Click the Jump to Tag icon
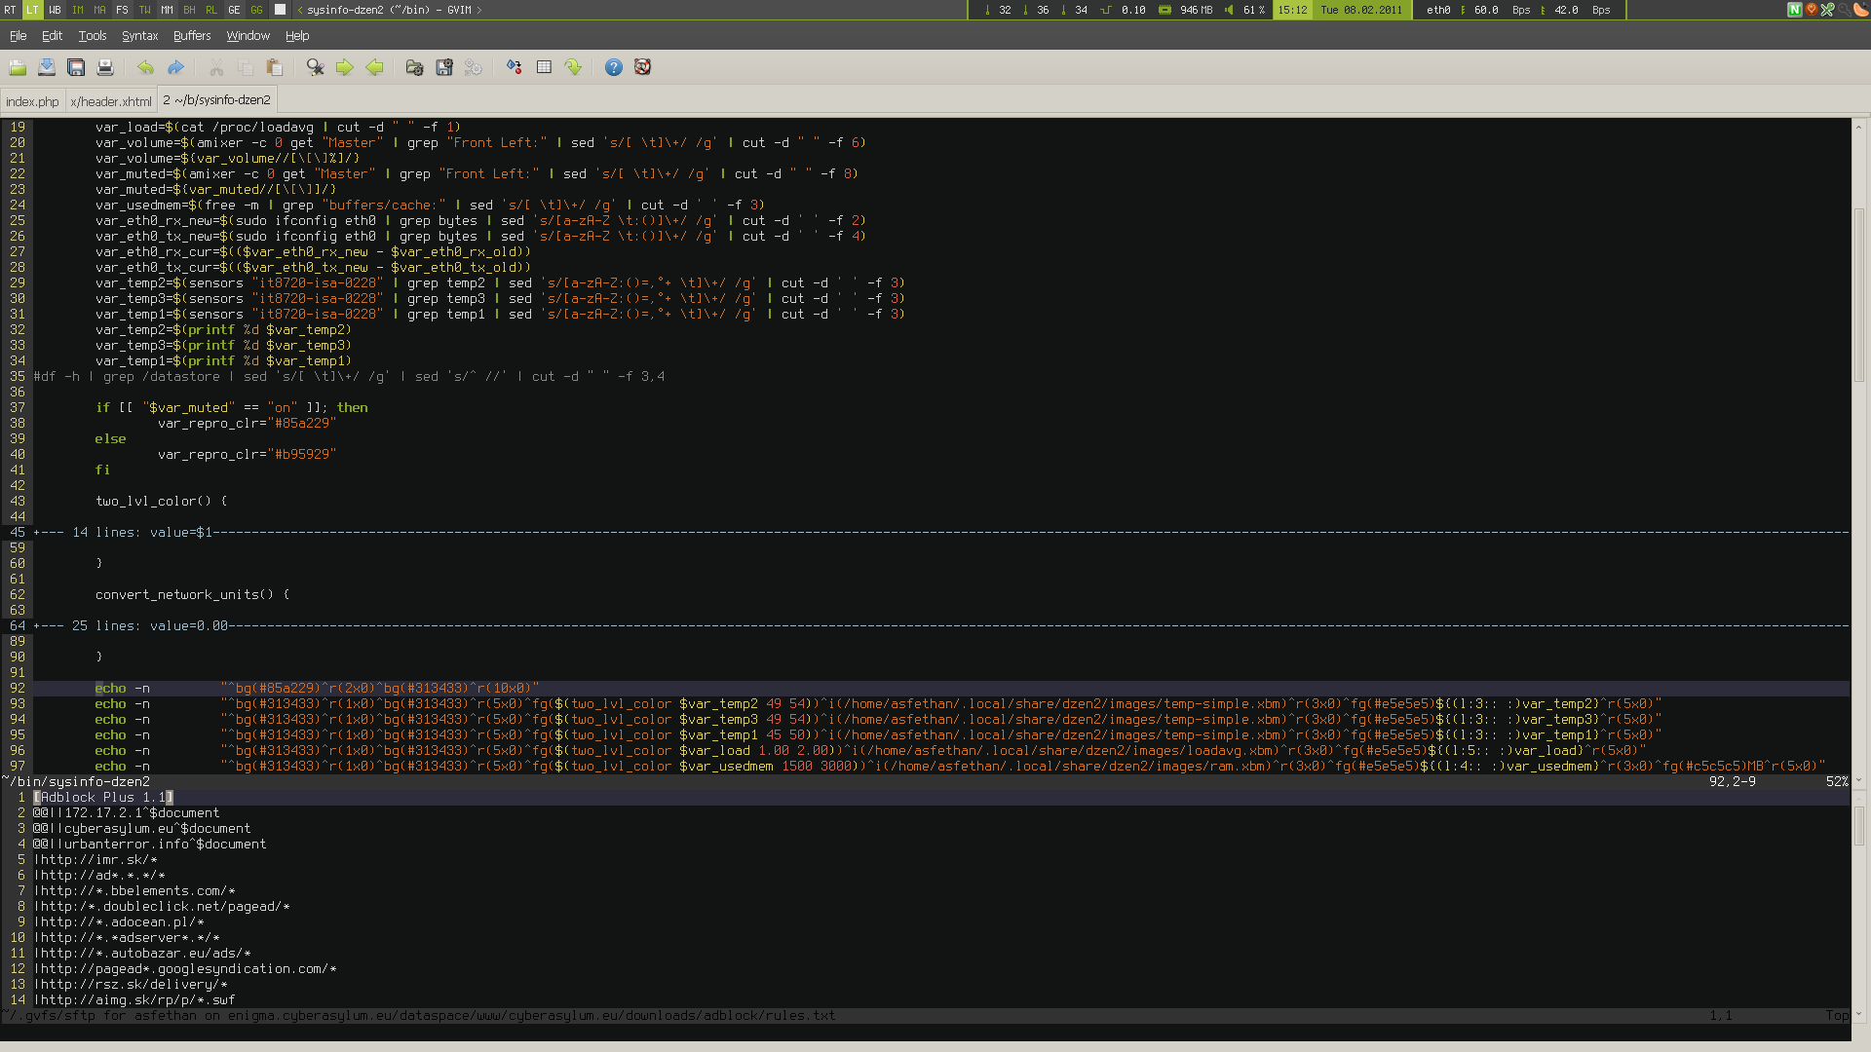 [x=573, y=67]
